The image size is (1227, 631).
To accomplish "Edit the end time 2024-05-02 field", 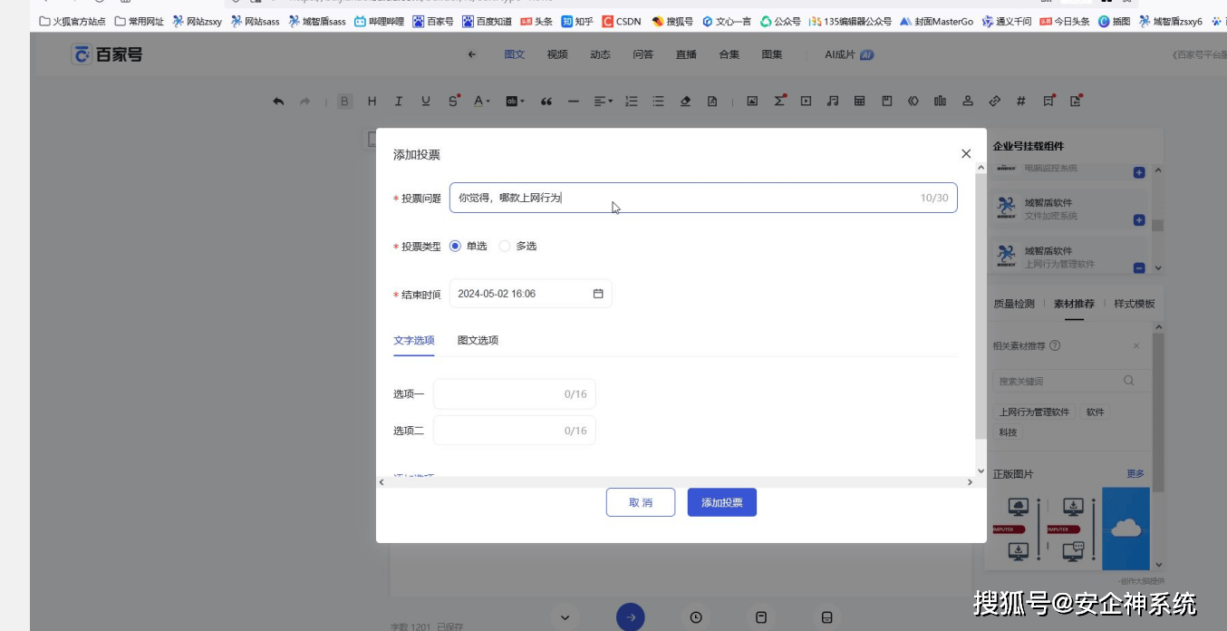I will coord(530,294).
